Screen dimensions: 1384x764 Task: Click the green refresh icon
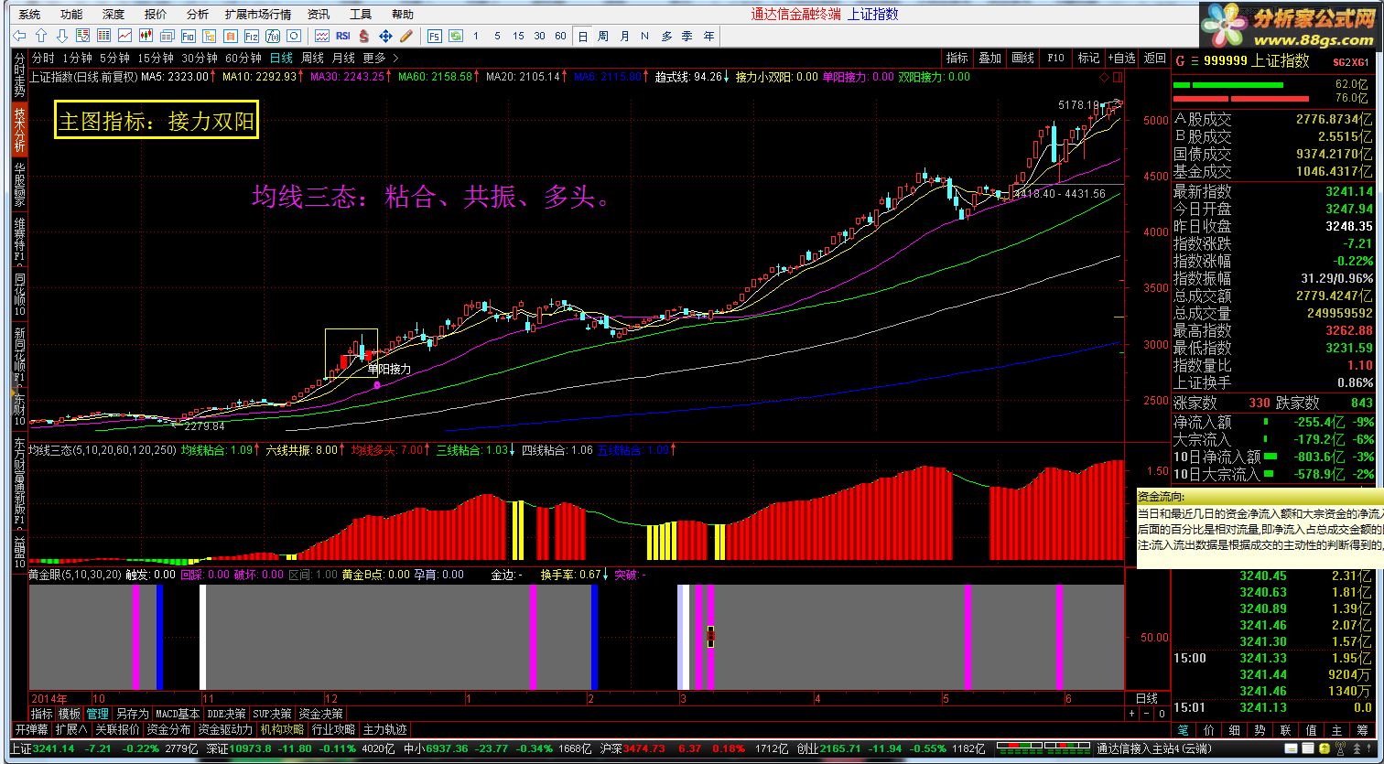[x=455, y=36]
